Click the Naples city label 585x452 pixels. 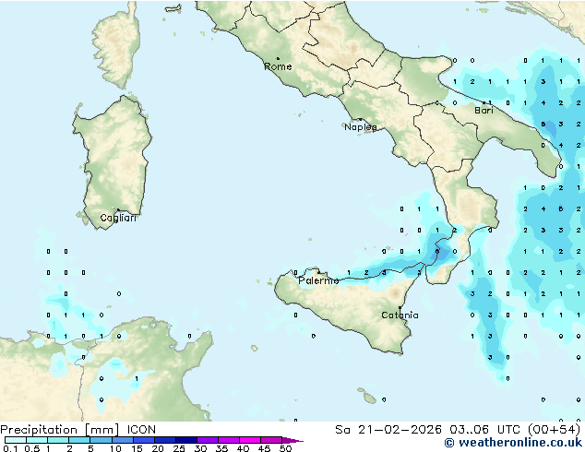click(x=361, y=127)
